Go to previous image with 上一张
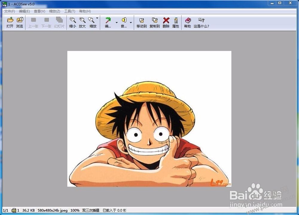The height and width of the screenshot is (215, 299). [x=33, y=20]
